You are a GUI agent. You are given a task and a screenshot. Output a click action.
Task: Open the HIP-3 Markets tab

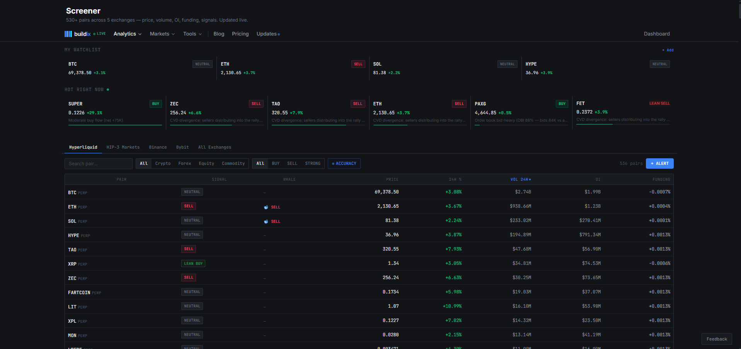[123, 147]
